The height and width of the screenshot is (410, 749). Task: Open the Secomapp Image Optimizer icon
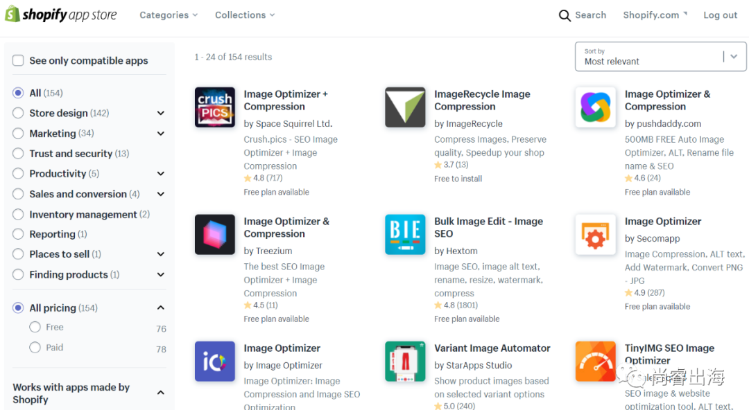(595, 234)
